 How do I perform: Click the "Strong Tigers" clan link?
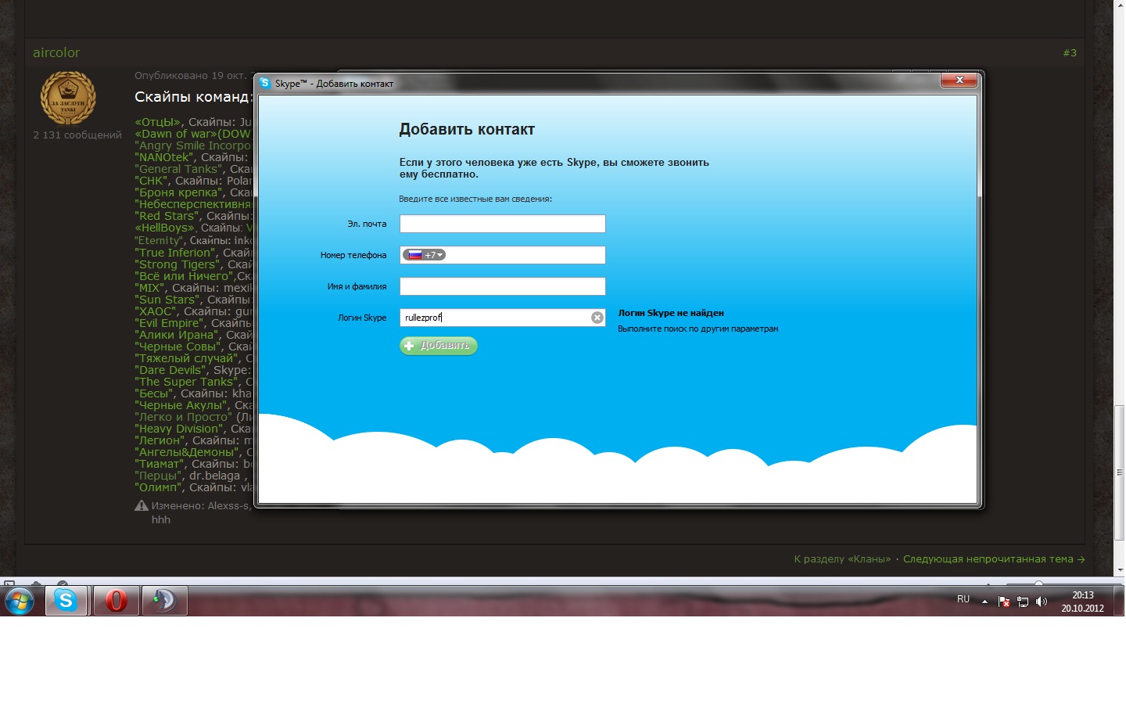tap(178, 264)
